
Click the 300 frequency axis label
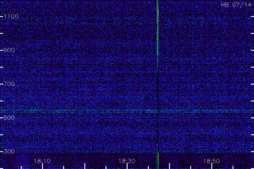coord(9,151)
